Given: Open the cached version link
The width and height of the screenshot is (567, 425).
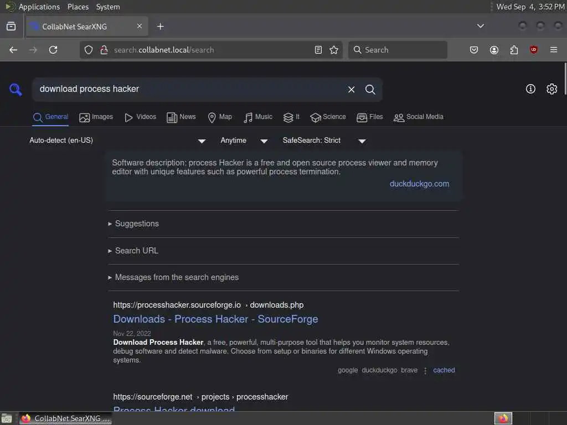Looking at the screenshot, I should [x=444, y=370].
